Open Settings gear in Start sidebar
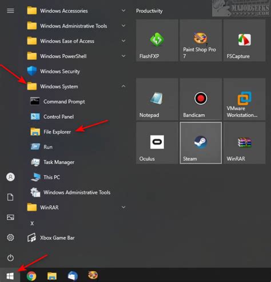This screenshot has height=282, width=271. 10,237
